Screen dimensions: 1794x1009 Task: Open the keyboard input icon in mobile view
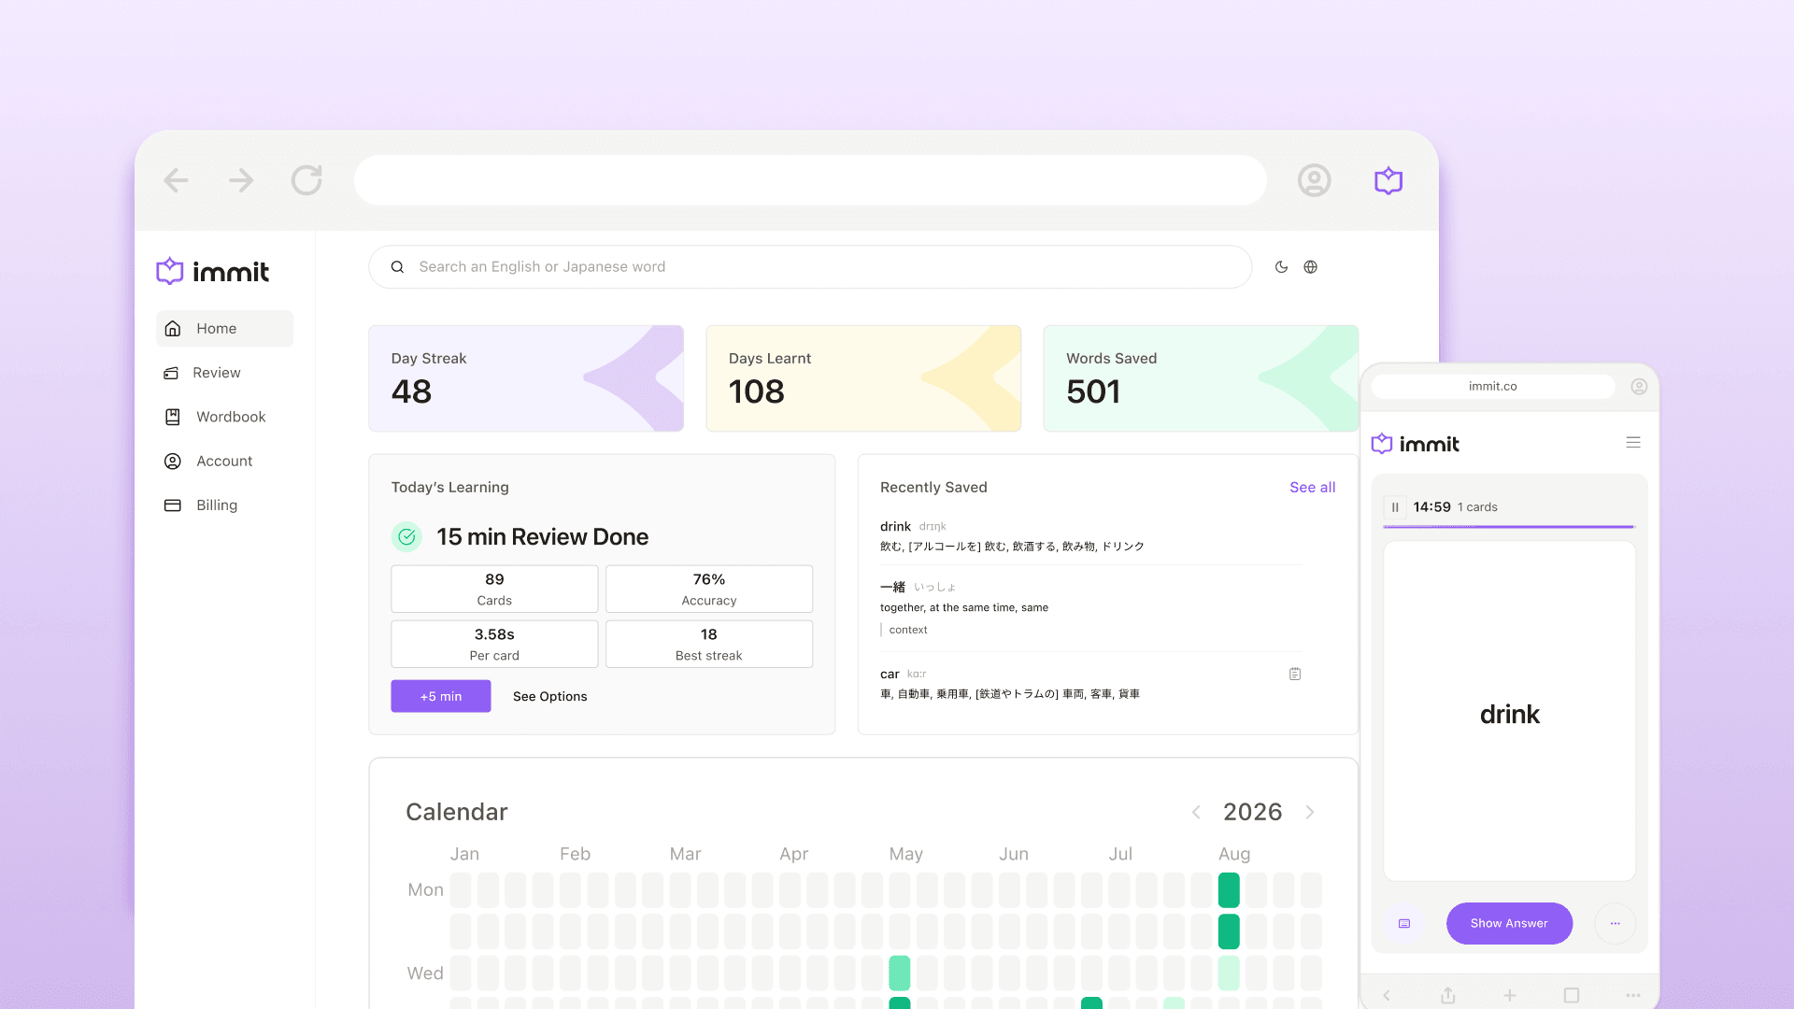(x=1404, y=923)
